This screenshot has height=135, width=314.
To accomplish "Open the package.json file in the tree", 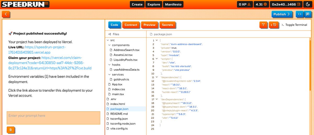I will point(119,109).
